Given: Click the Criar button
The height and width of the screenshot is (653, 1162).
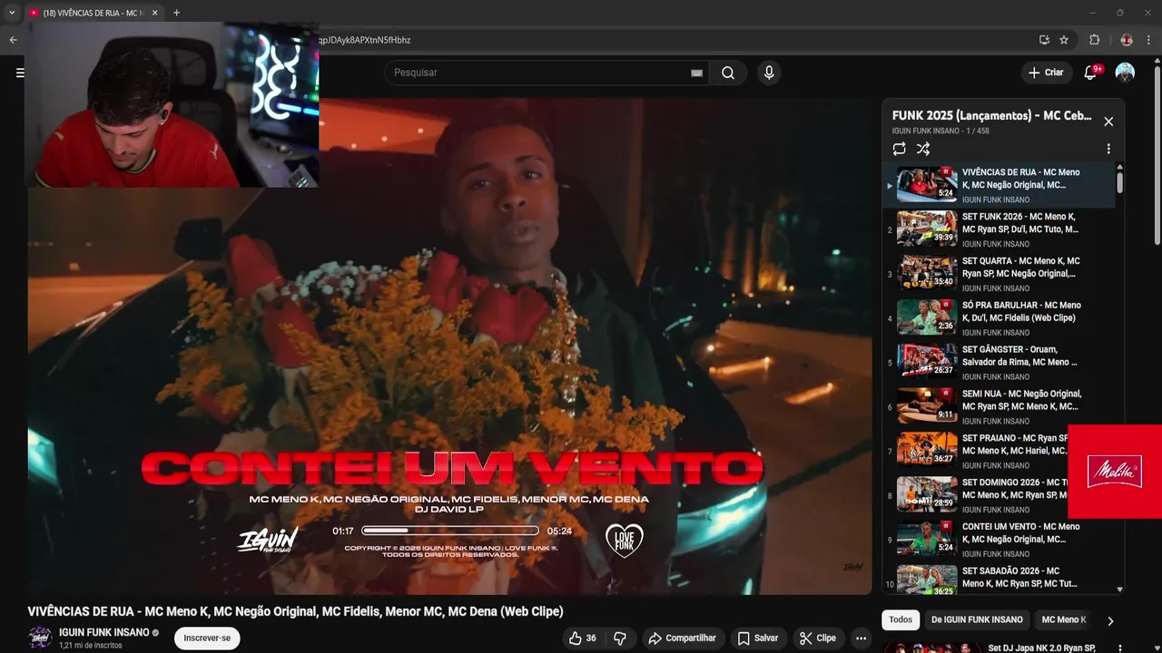Looking at the screenshot, I should point(1046,73).
